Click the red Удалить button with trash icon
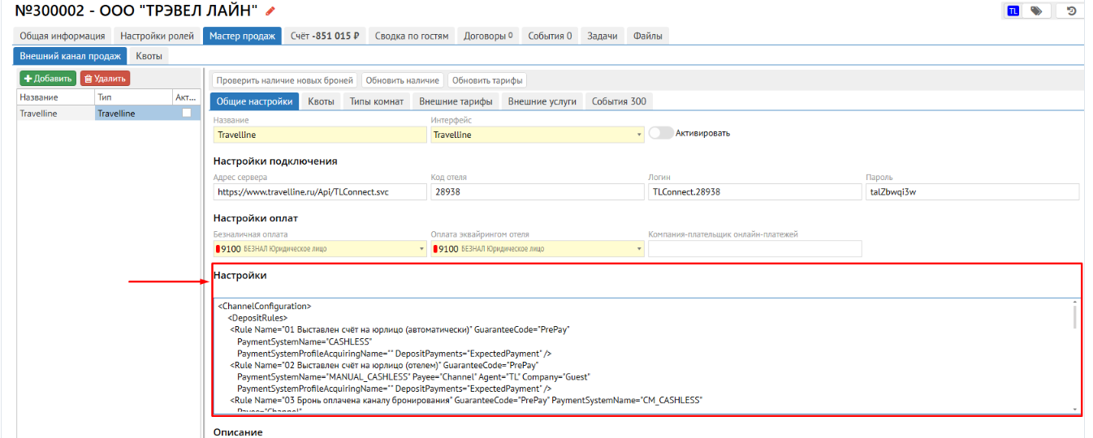This screenshot has width=1093, height=438. click(105, 79)
